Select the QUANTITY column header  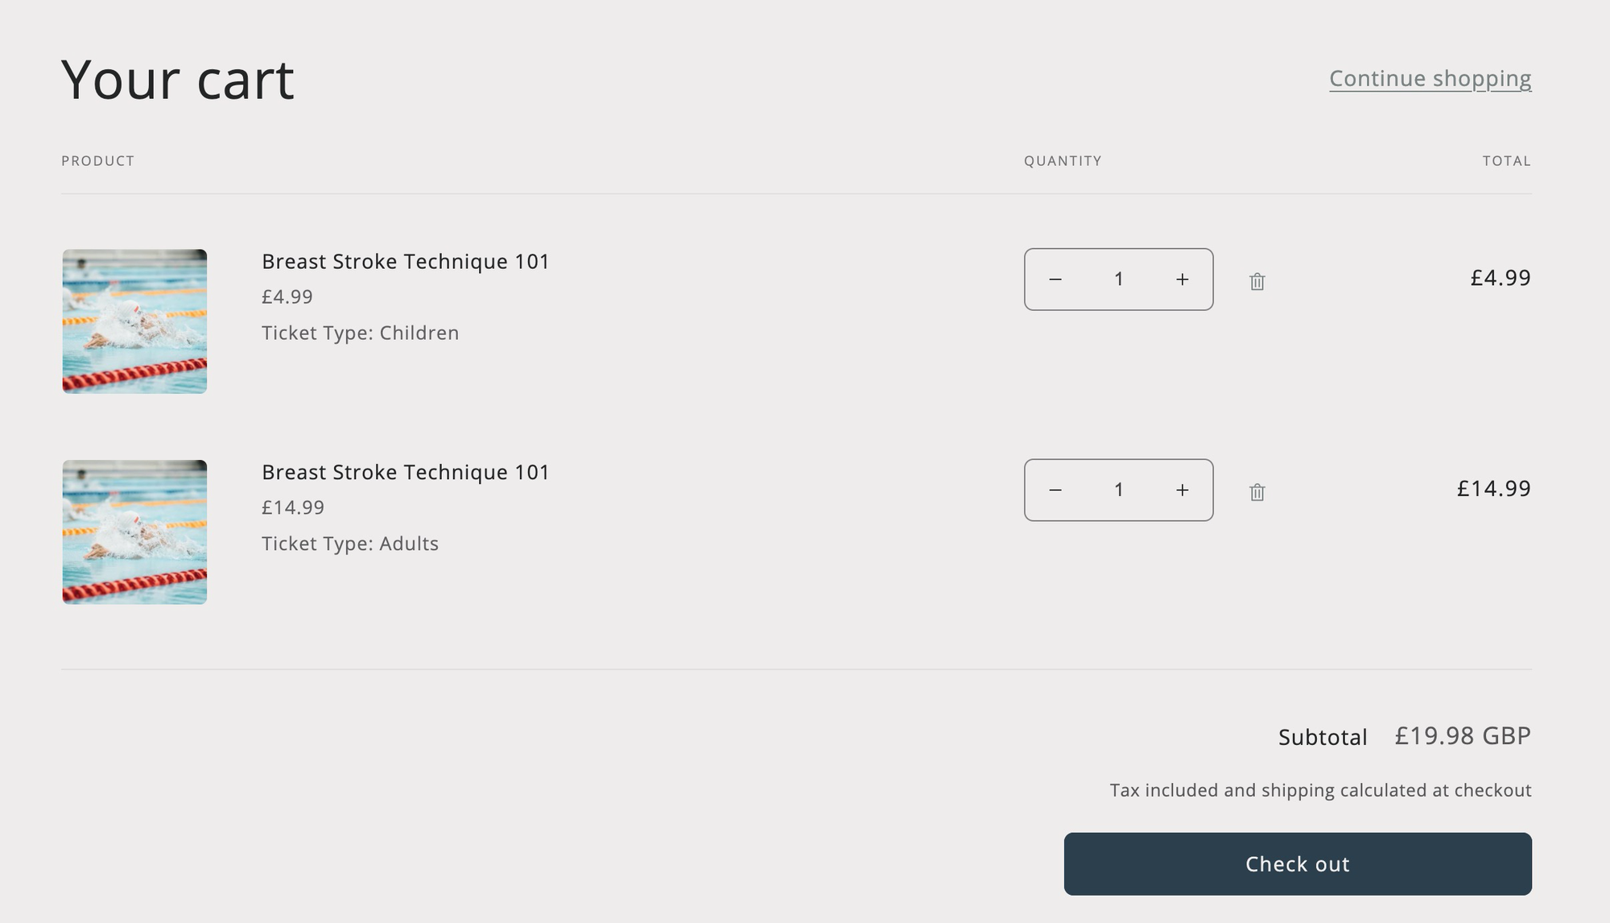point(1063,160)
